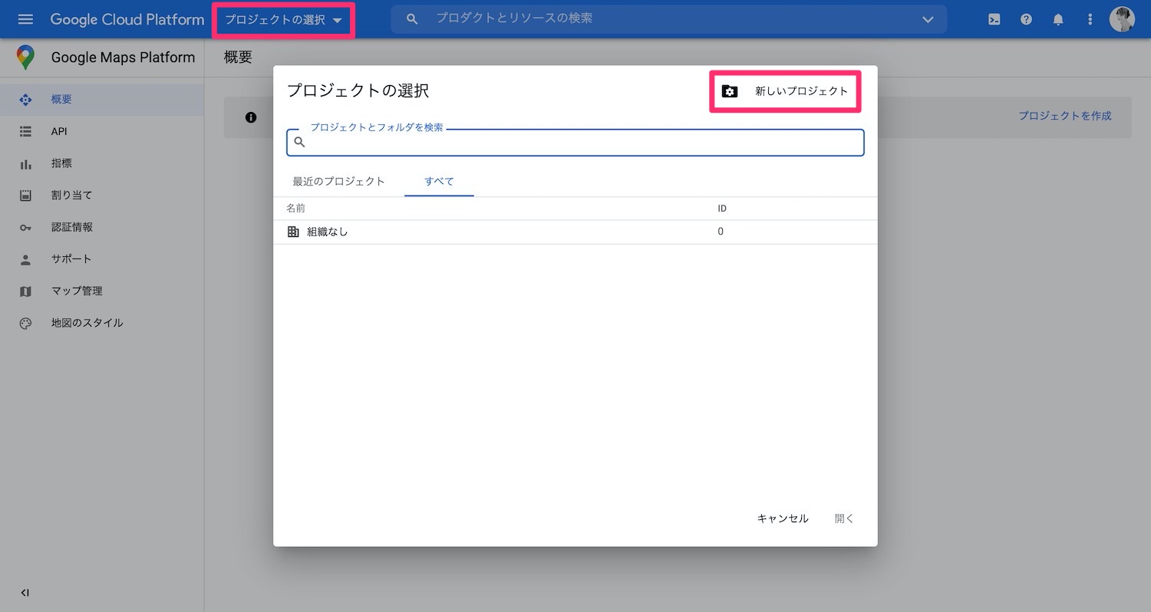The height and width of the screenshot is (612, 1151).
Task: Select 指標 metrics icon in sidebar
Action: [27, 163]
